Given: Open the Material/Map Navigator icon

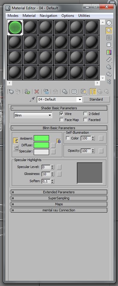Looking at the screenshot, I should click(109, 82).
